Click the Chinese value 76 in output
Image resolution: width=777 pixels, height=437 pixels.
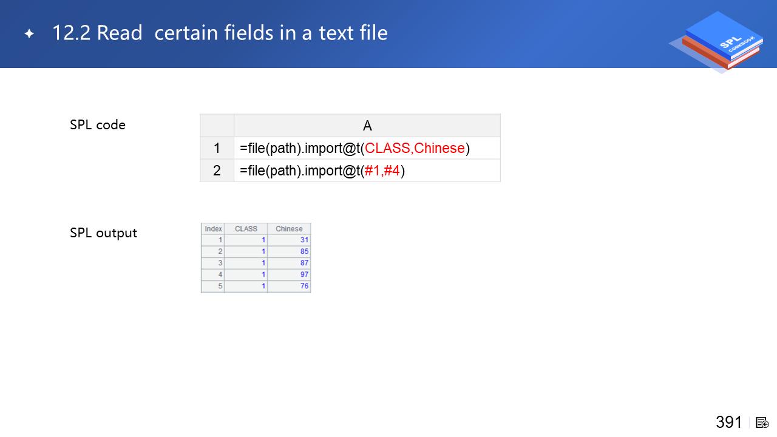(x=304, y=286)
